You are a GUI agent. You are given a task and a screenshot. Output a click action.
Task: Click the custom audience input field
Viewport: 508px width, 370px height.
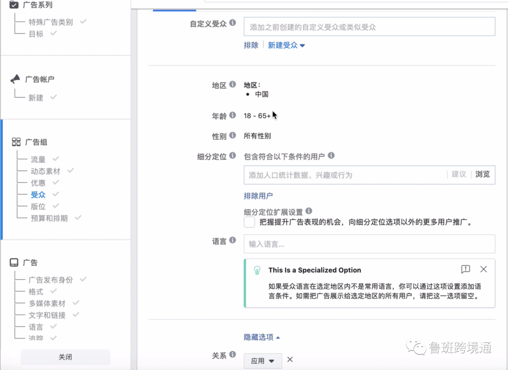click(369, 26)
